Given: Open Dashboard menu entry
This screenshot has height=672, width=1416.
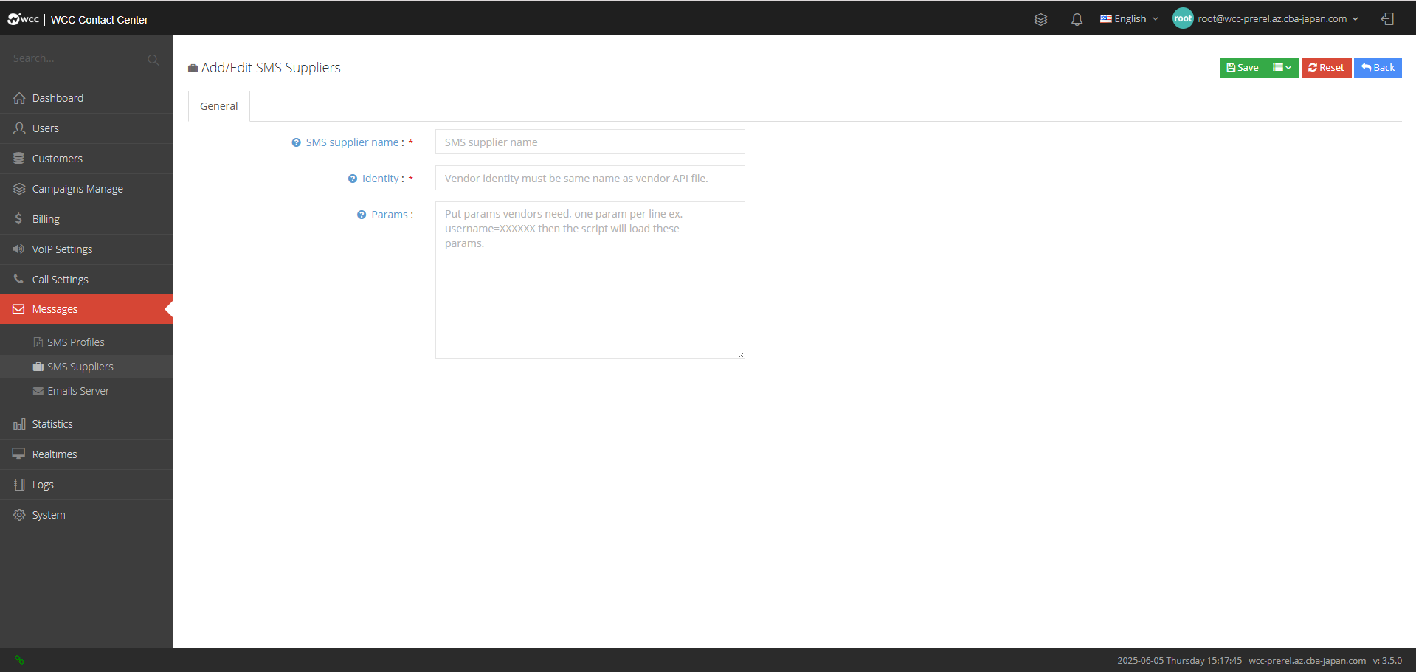Looking at the screenshot, I should click(x=86, y=98).
